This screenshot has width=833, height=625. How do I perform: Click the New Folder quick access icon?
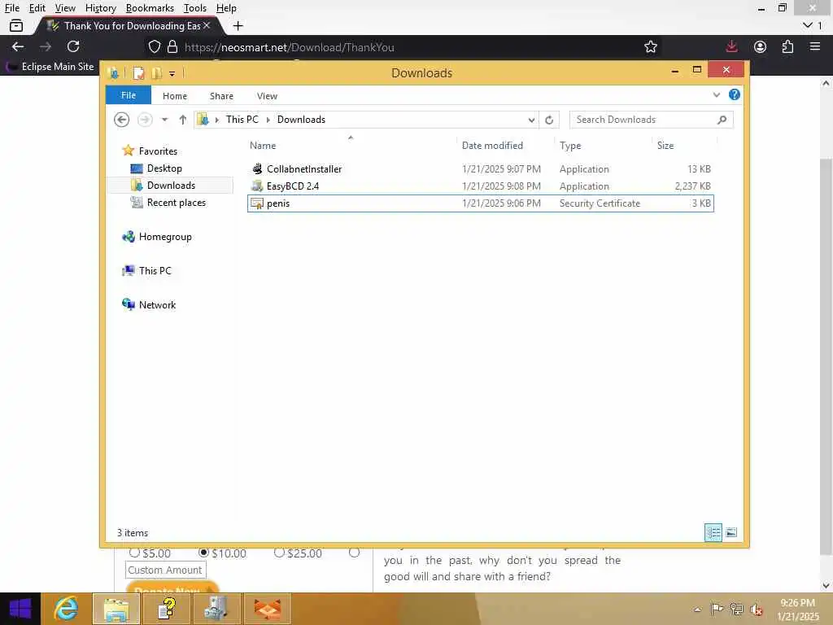point(156,72)
